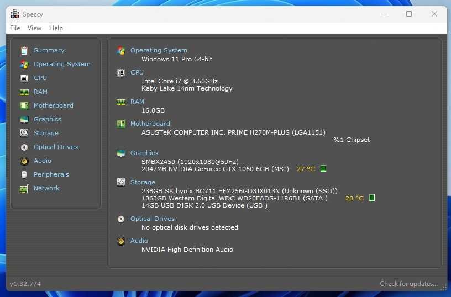Select Summary in the sidebar

[x=49, y=50]
